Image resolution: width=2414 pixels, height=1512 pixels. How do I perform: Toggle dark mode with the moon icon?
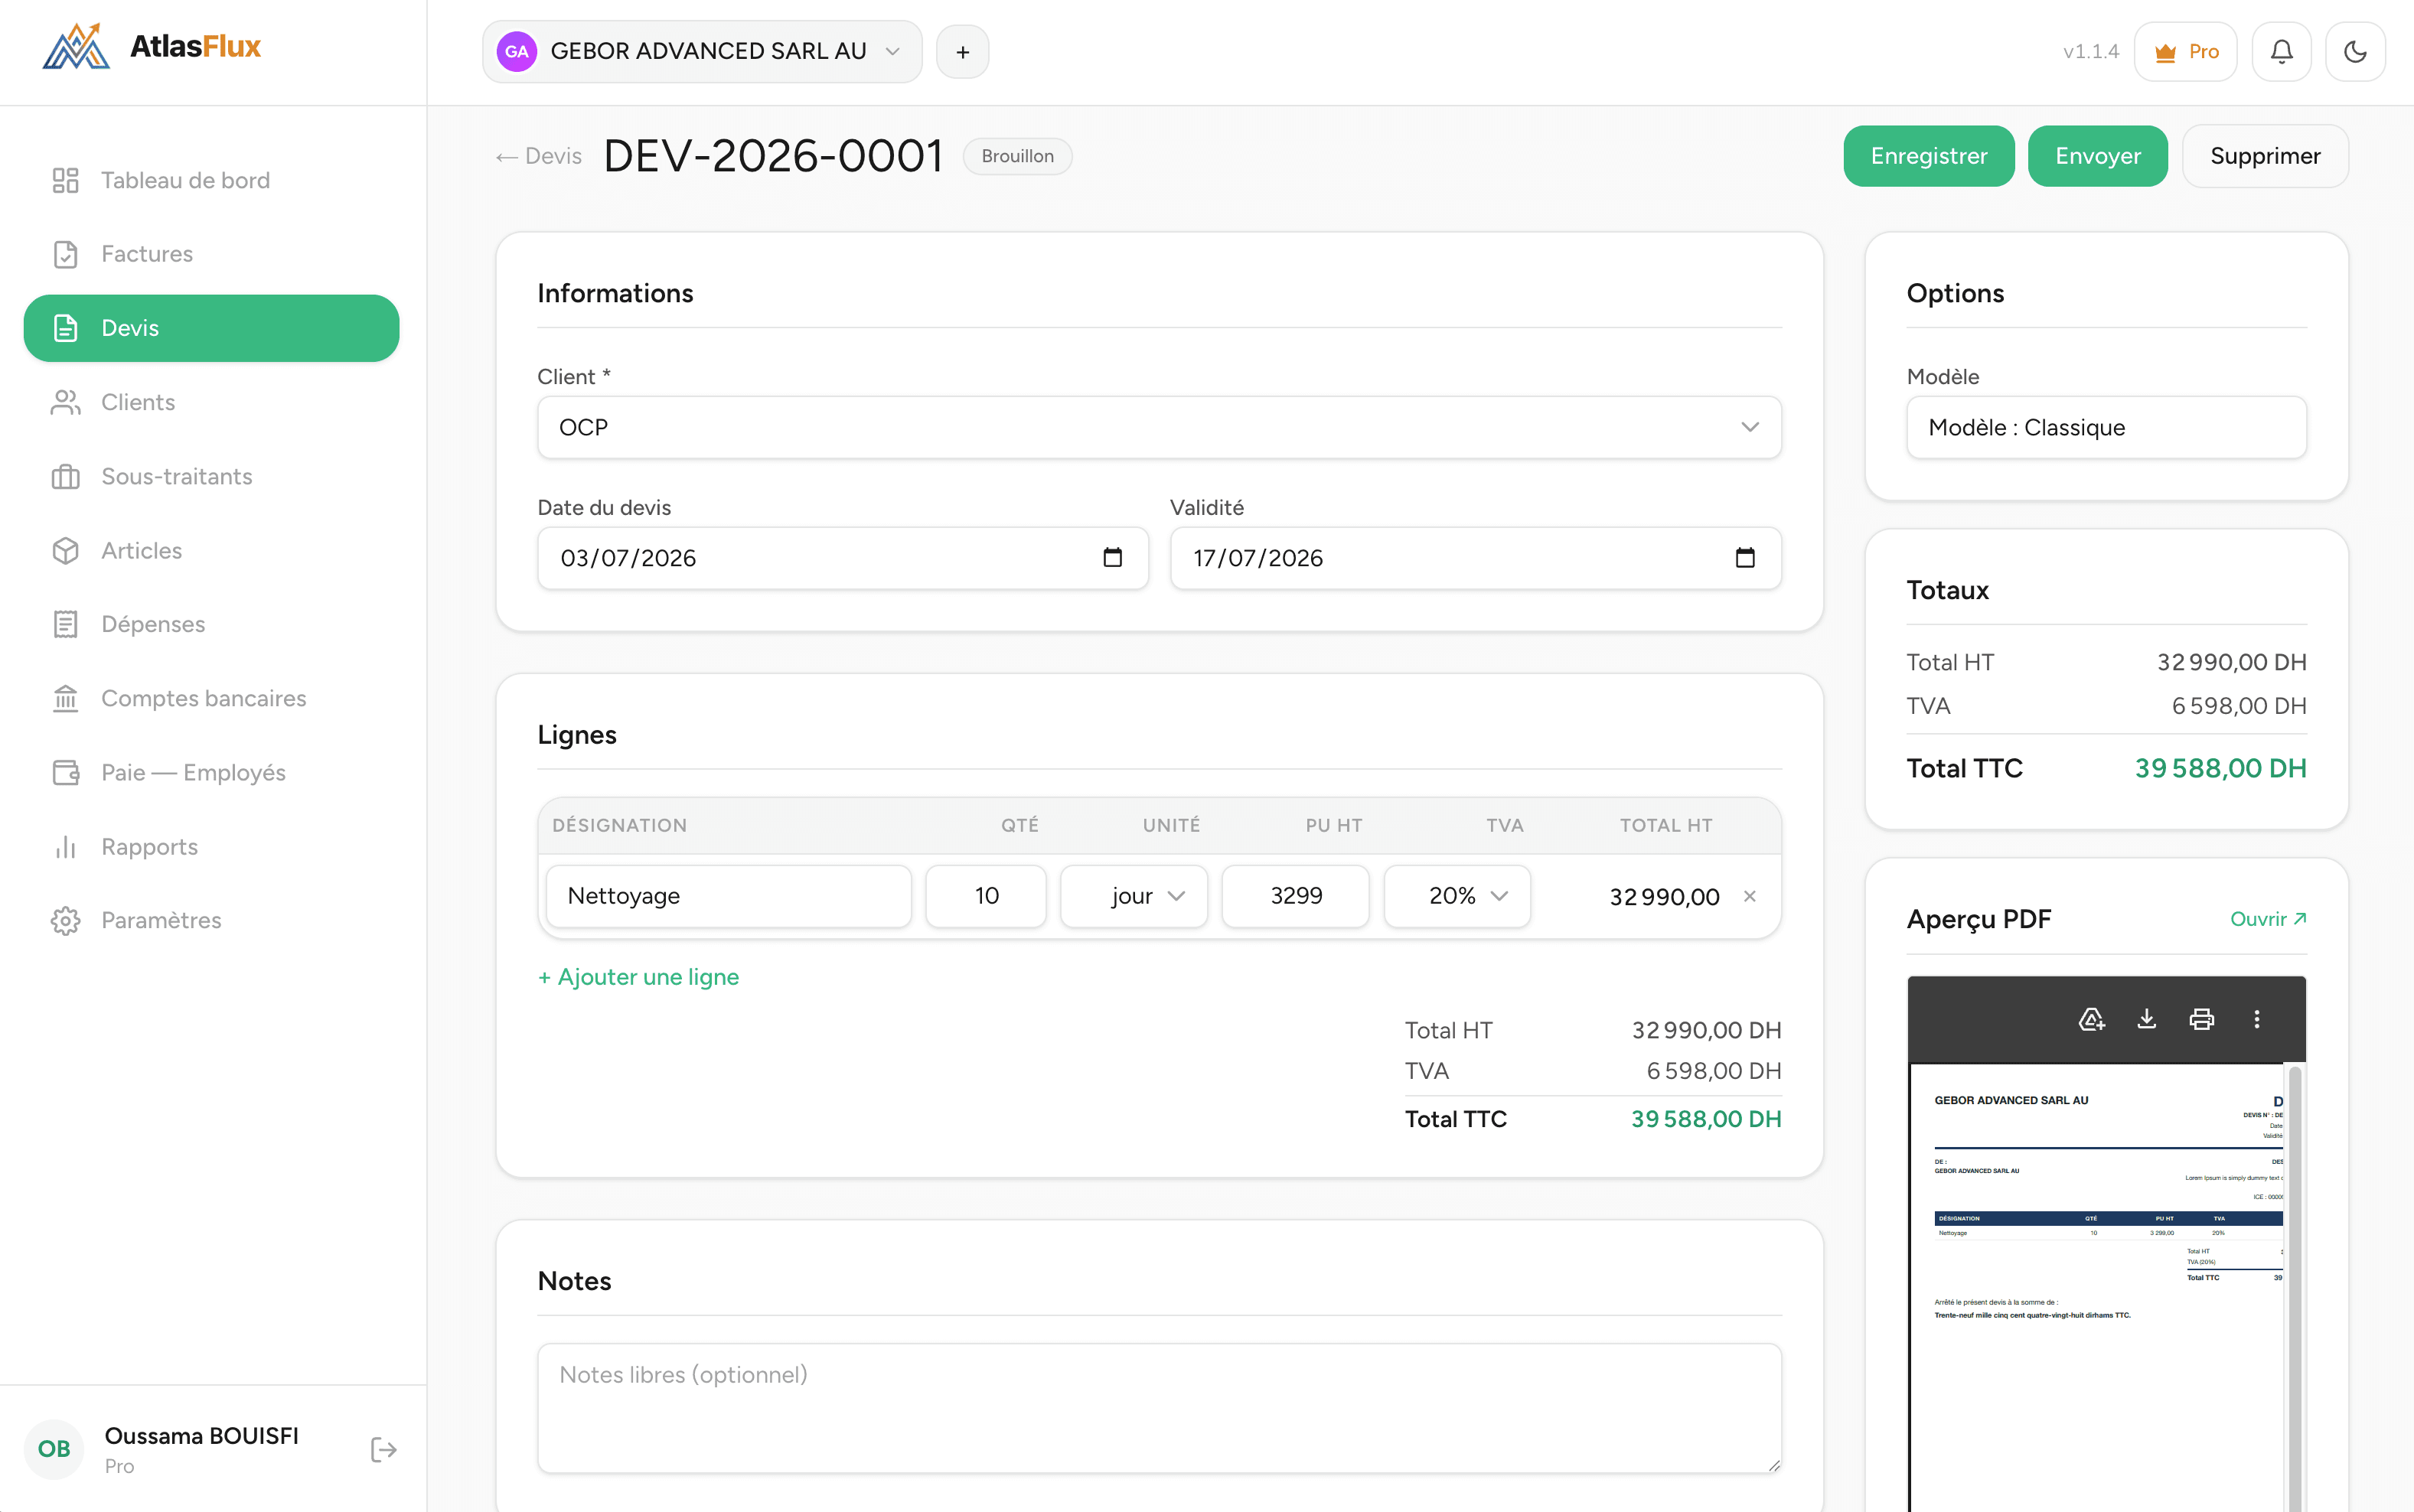coord(2355,52)
